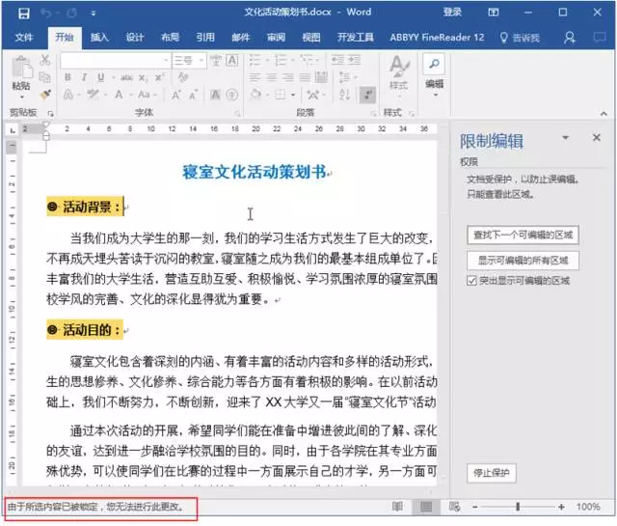Open the borders dropdown arrow
Viewport: 617px width, 526px height.
(x=293, y=95)
